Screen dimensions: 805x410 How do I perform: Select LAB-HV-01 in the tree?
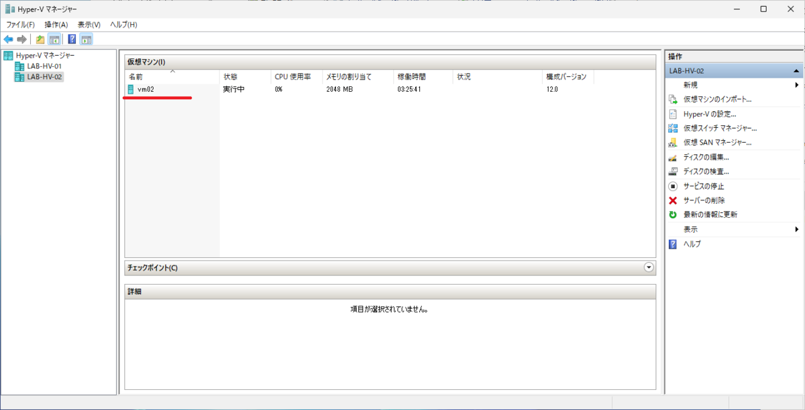point(44,66)
